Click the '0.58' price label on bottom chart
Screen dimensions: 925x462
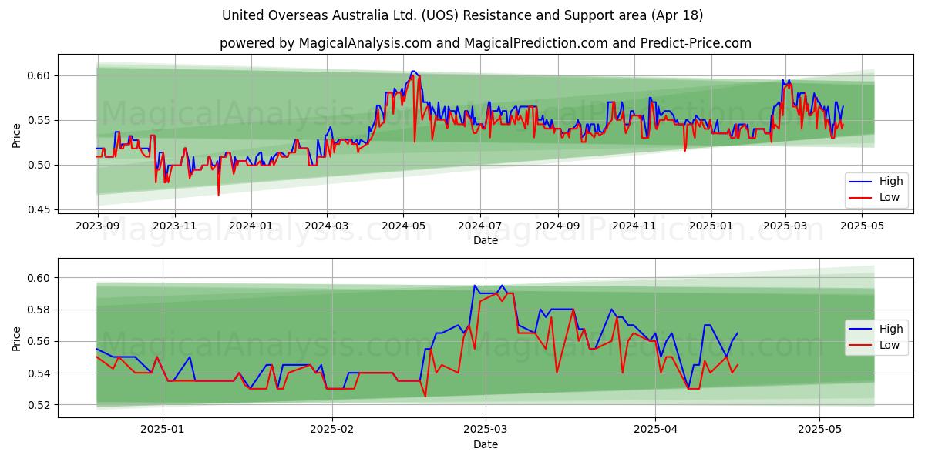(40, 310)
